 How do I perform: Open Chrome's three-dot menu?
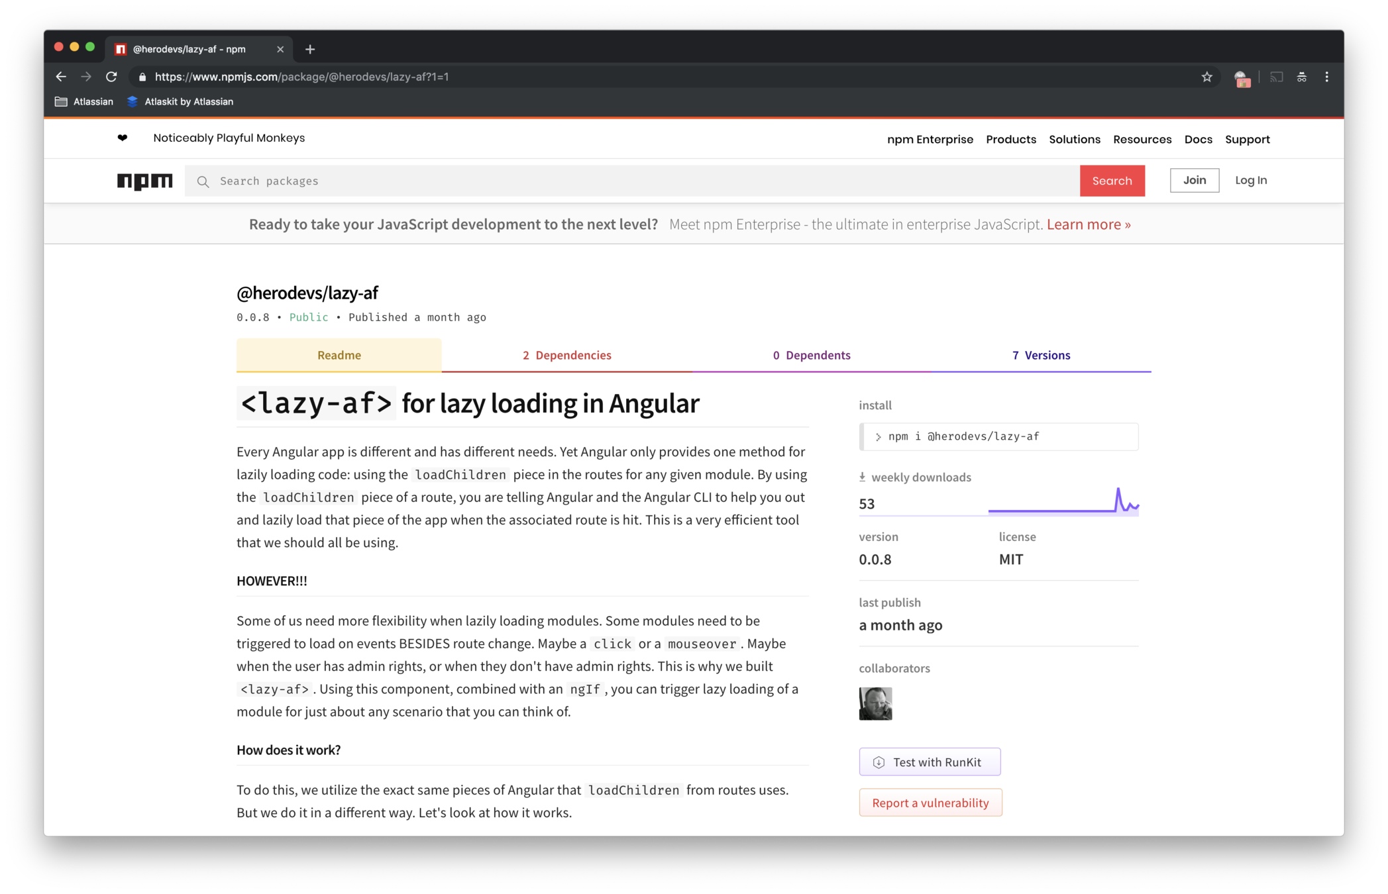[x=1326, y=77]
